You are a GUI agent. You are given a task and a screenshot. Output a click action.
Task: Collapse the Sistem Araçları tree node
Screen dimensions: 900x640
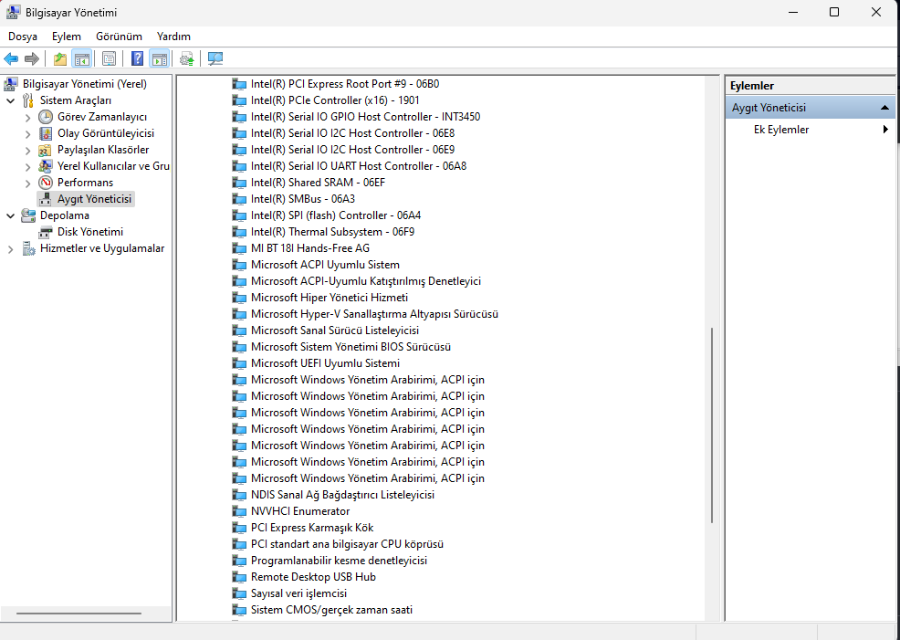pos(10,100)
